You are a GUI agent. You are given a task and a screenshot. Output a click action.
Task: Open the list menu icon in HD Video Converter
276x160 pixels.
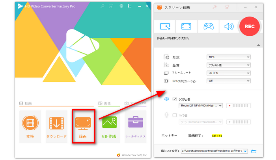tap(130, 6)
